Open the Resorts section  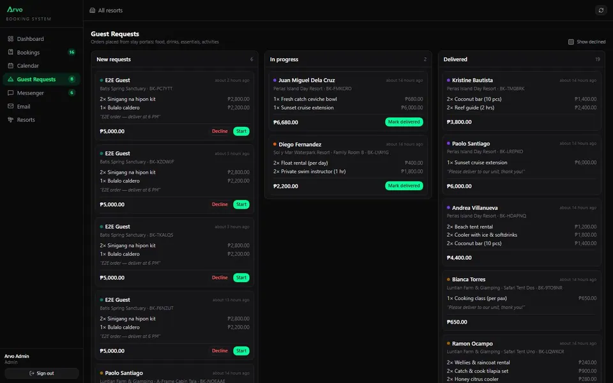tap(42, 119)
